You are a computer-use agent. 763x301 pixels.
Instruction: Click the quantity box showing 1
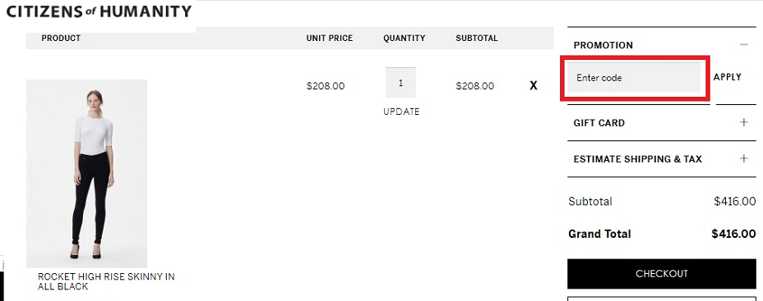click(x=400, y=83)
